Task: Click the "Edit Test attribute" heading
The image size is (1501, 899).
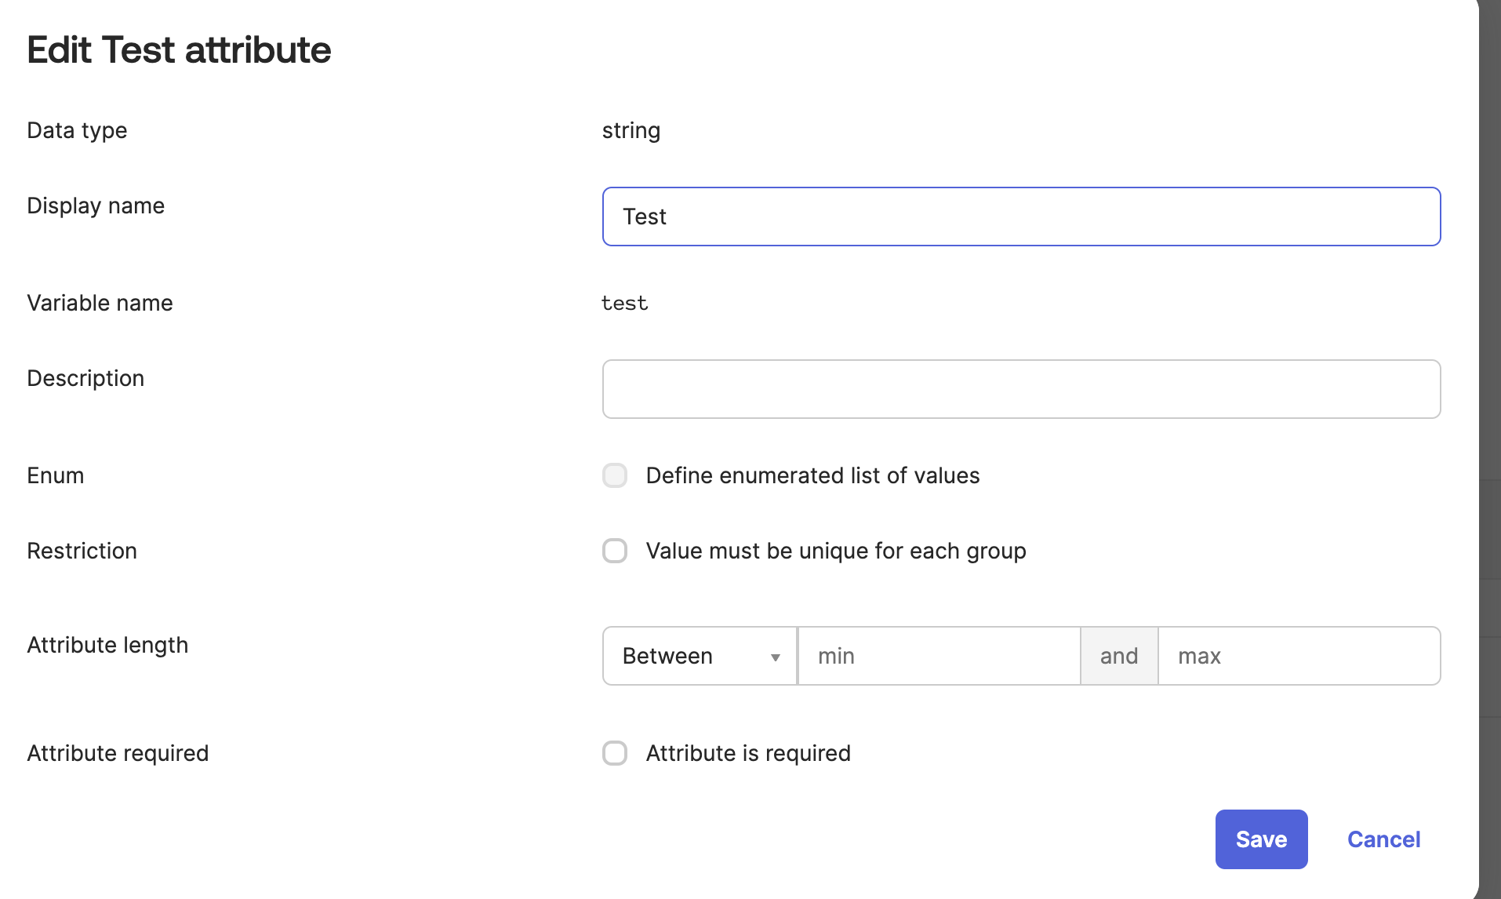Action: coord(179,49)
